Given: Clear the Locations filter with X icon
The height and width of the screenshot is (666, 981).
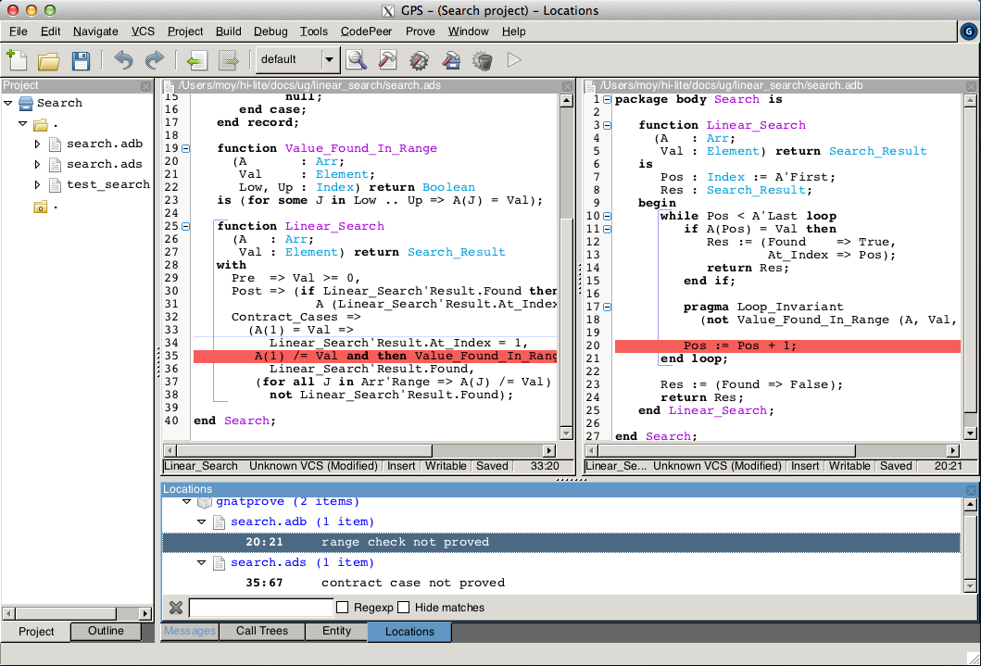Looking at the screenshot, I should pyautogui.click(x=176, y=608).
